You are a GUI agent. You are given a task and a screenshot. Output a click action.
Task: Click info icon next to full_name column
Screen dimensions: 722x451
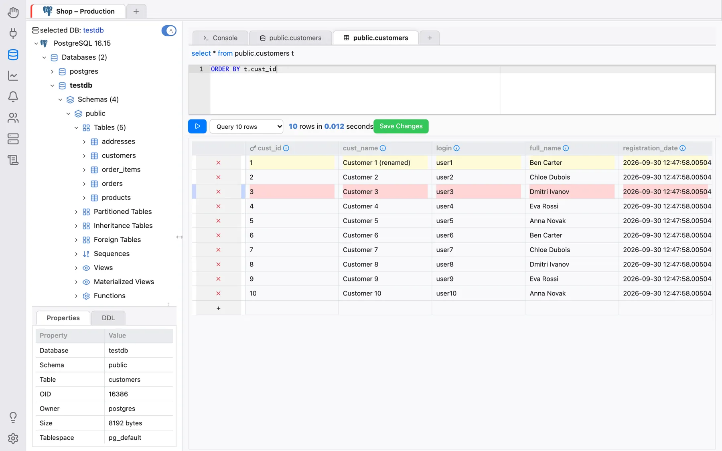566,148
